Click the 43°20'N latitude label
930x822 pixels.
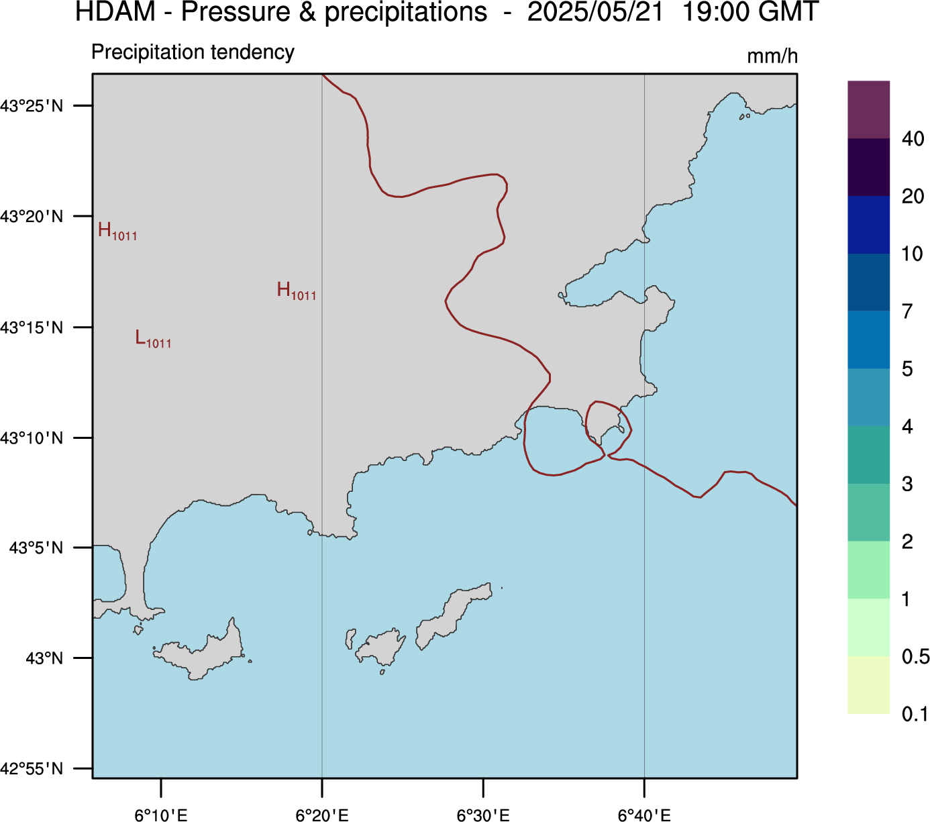32,217
